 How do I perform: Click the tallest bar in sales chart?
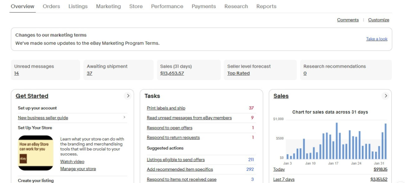[337, 141]
